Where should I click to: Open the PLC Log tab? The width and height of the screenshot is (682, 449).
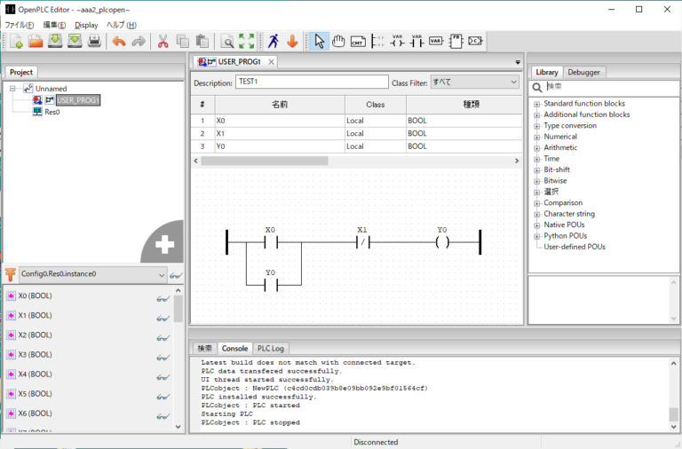click(x=271, y=349)
